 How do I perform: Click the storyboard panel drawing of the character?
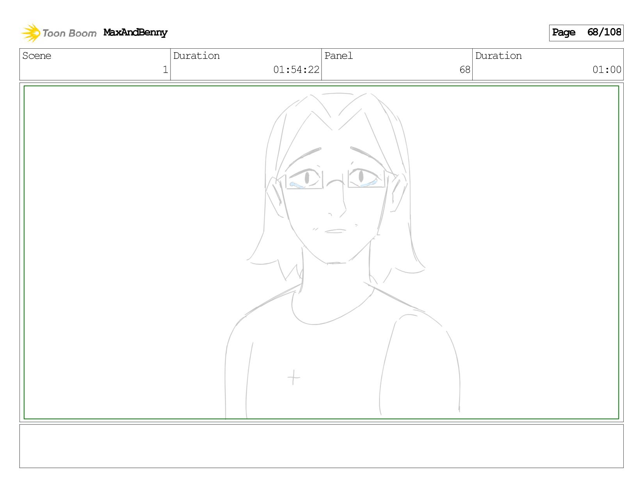click(321, 253)
